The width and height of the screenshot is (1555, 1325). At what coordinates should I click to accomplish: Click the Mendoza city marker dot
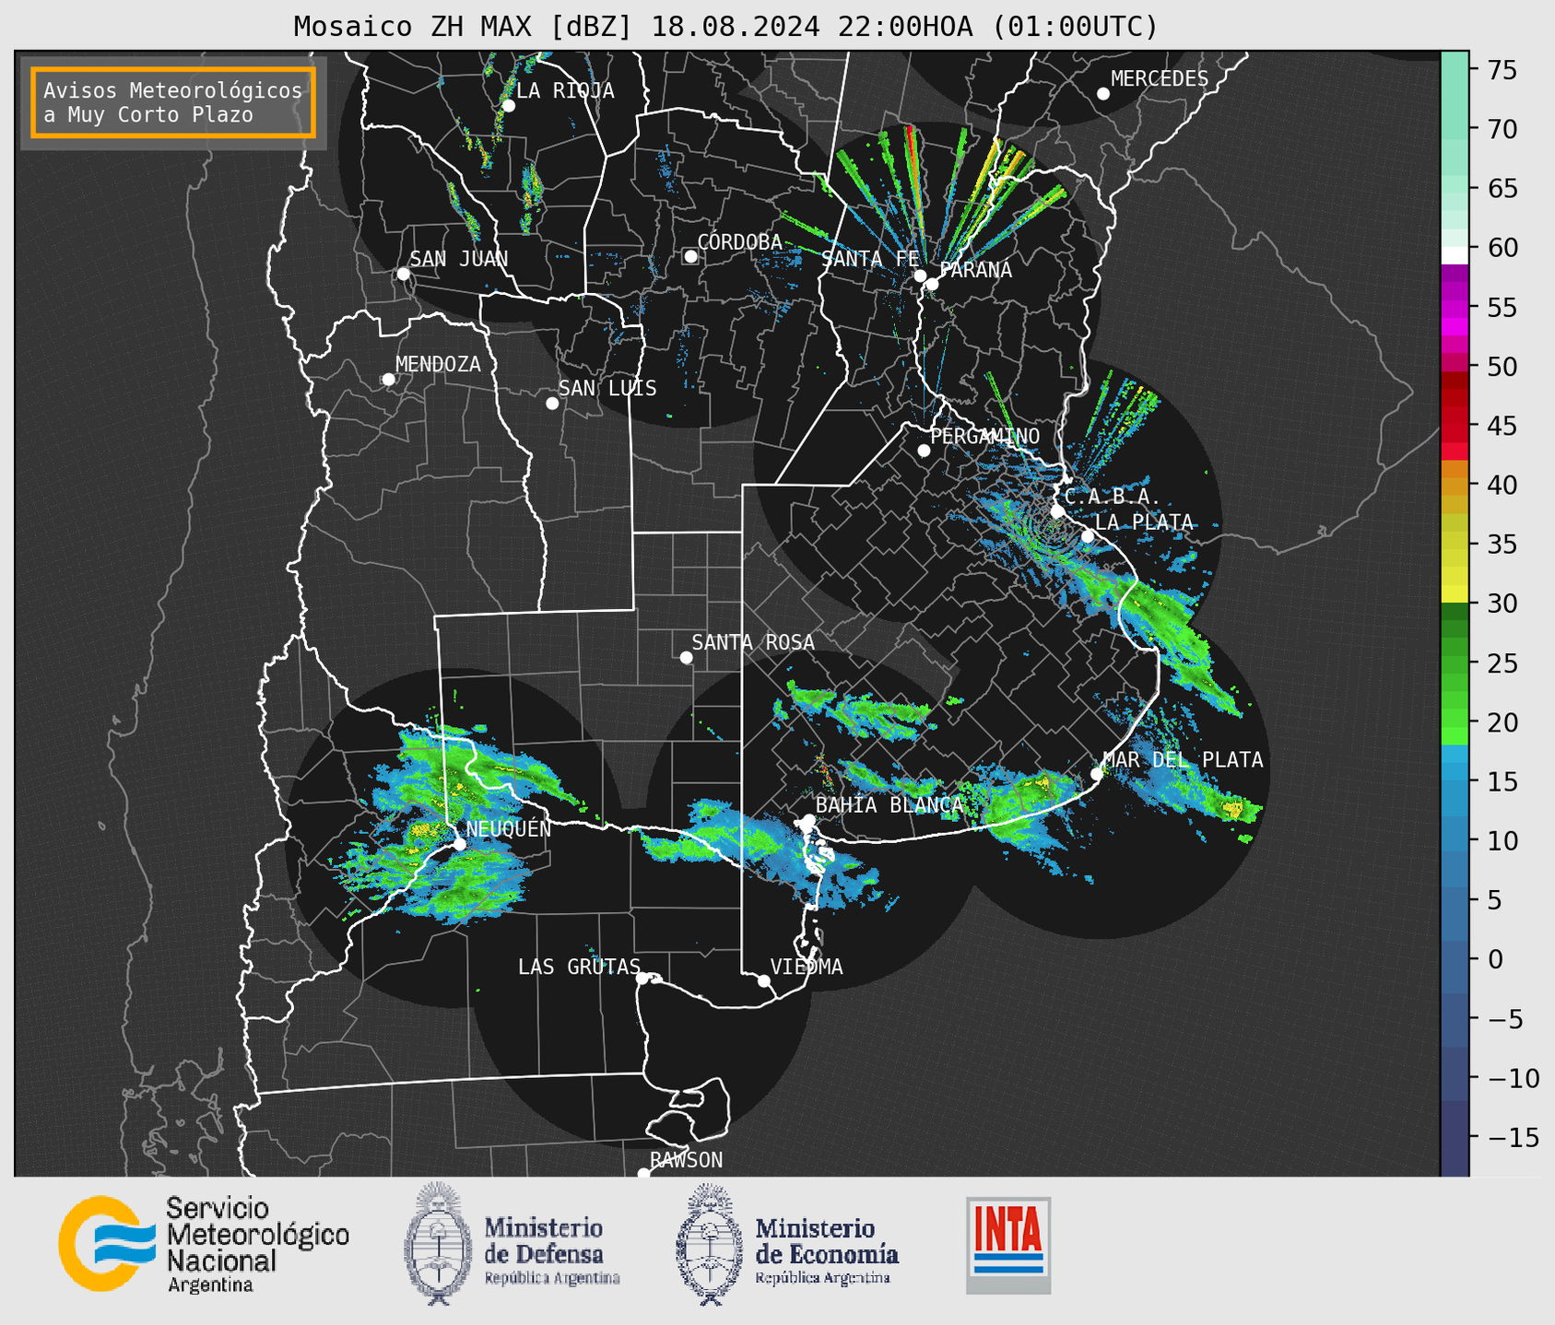point(388,380)
